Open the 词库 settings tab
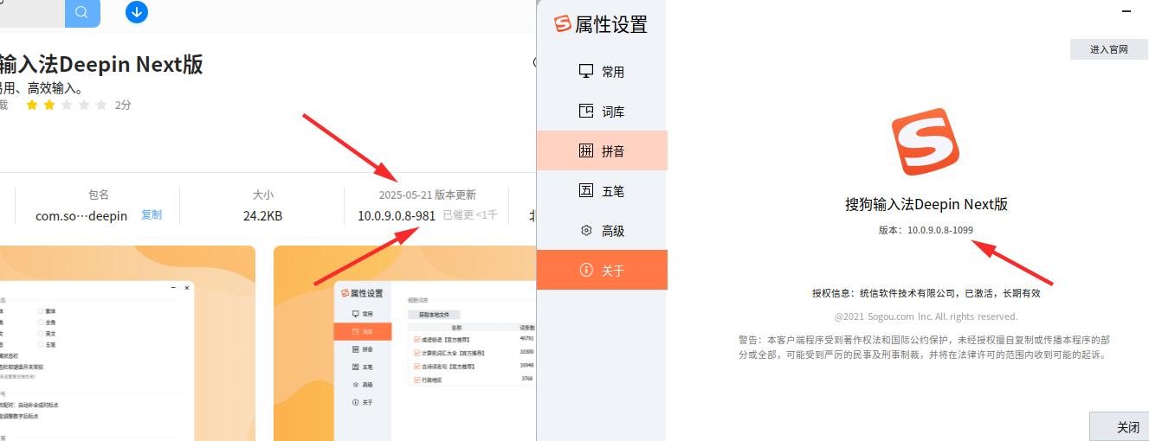1149x441 pixels. [x=602, y=112]
